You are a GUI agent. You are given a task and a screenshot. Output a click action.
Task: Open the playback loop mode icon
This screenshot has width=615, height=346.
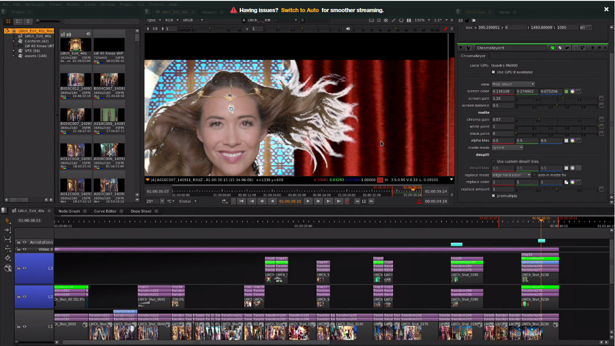pos(224,201)
